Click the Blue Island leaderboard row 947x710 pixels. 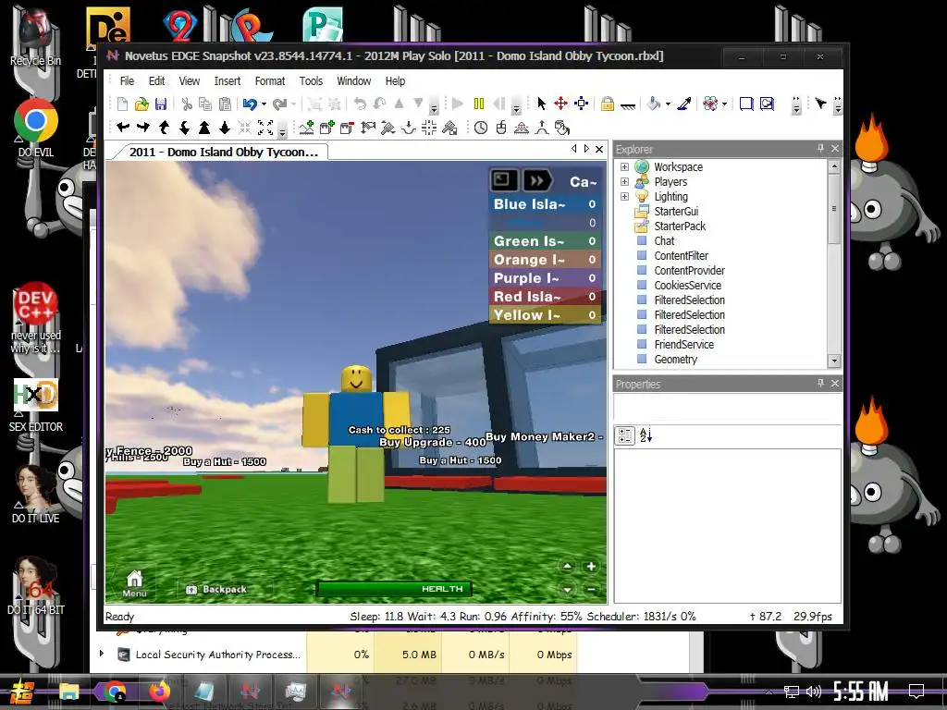tap(545, 204)
